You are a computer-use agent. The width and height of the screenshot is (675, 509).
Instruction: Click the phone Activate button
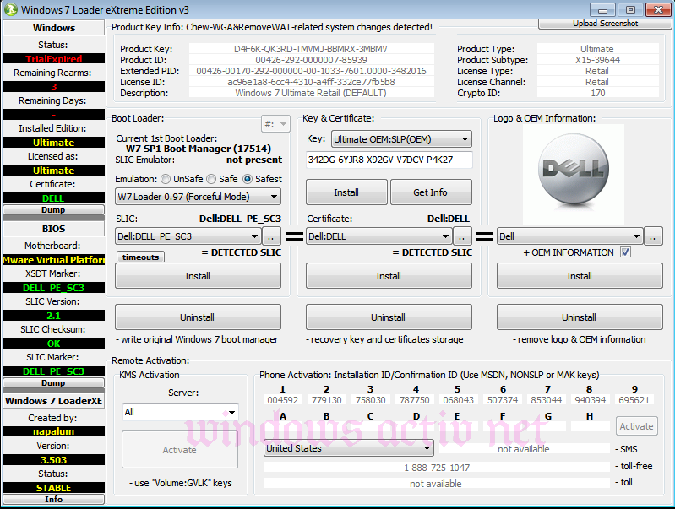click(637, 426)
